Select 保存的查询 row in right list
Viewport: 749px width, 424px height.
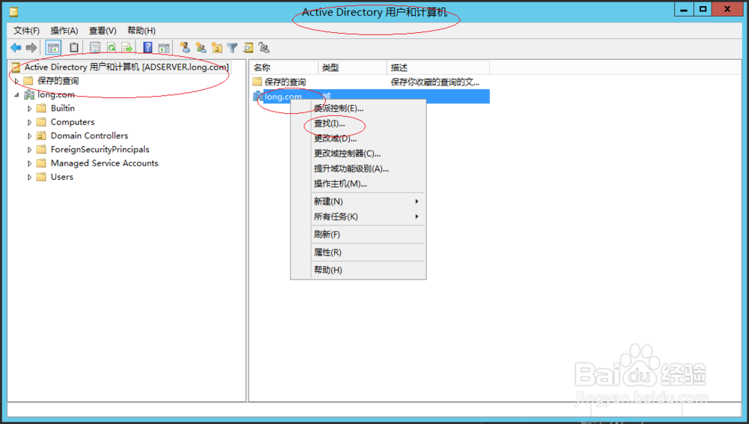370,82
